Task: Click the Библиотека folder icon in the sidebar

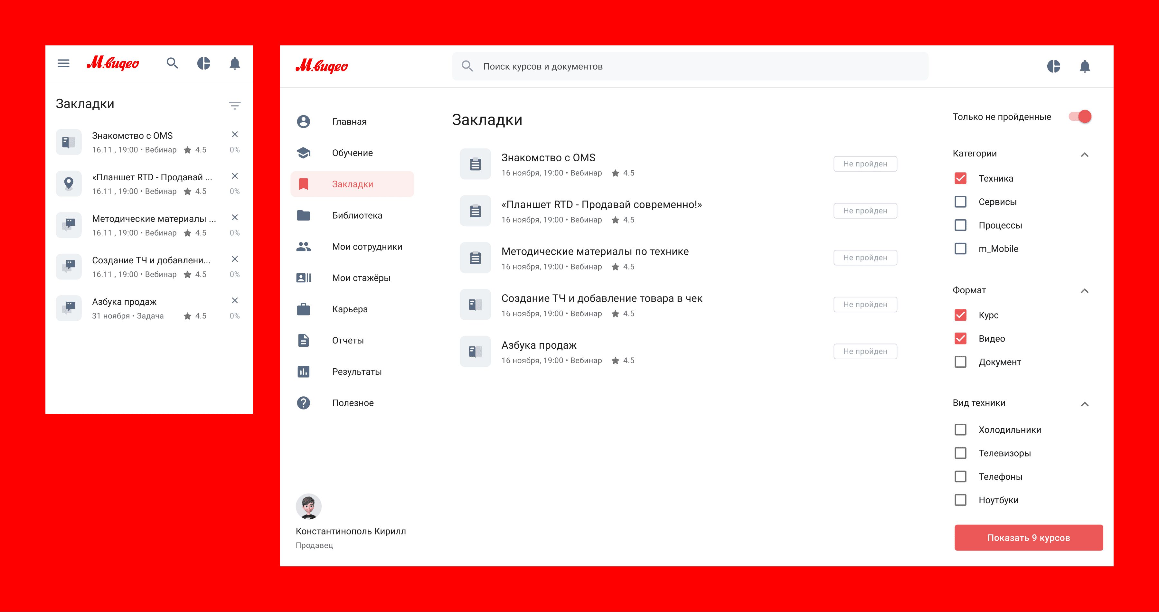Action: point(304,216)
